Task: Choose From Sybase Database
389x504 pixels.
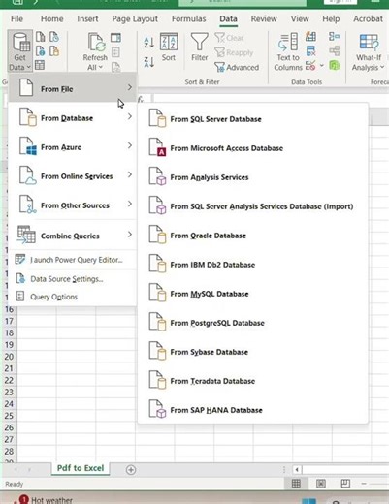Action: (x=253, y=352)
